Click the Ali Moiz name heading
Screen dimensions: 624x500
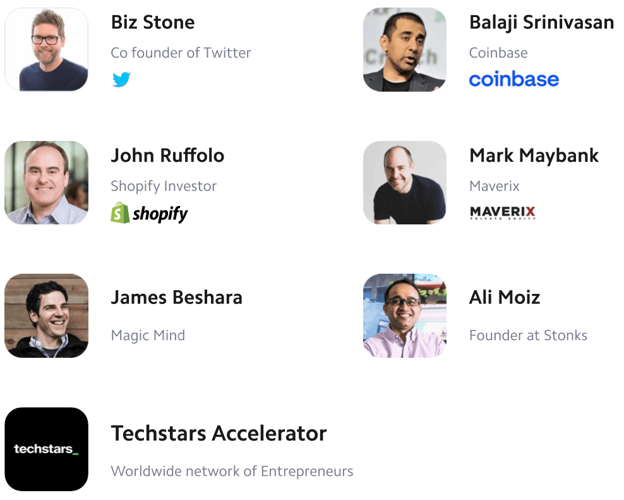tap(505, 298)
